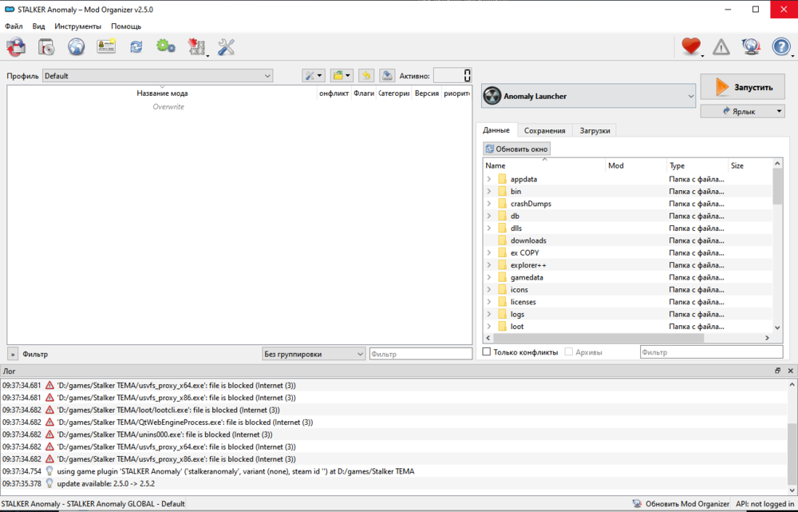798x512 pixels.
Task: Click the mod list Фильтр input field
Action: (x=421, y=354)
